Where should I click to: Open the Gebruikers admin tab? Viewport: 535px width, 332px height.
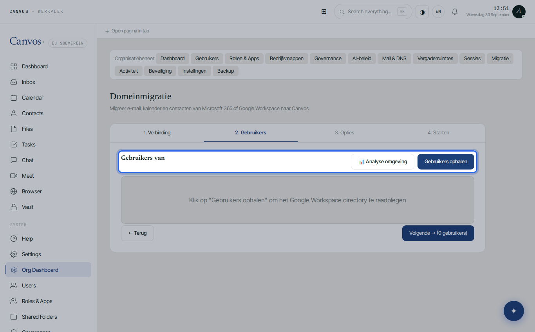(x=207, y=59)
